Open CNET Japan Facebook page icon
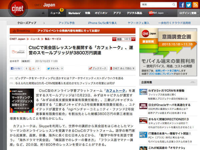 point(182,5)
